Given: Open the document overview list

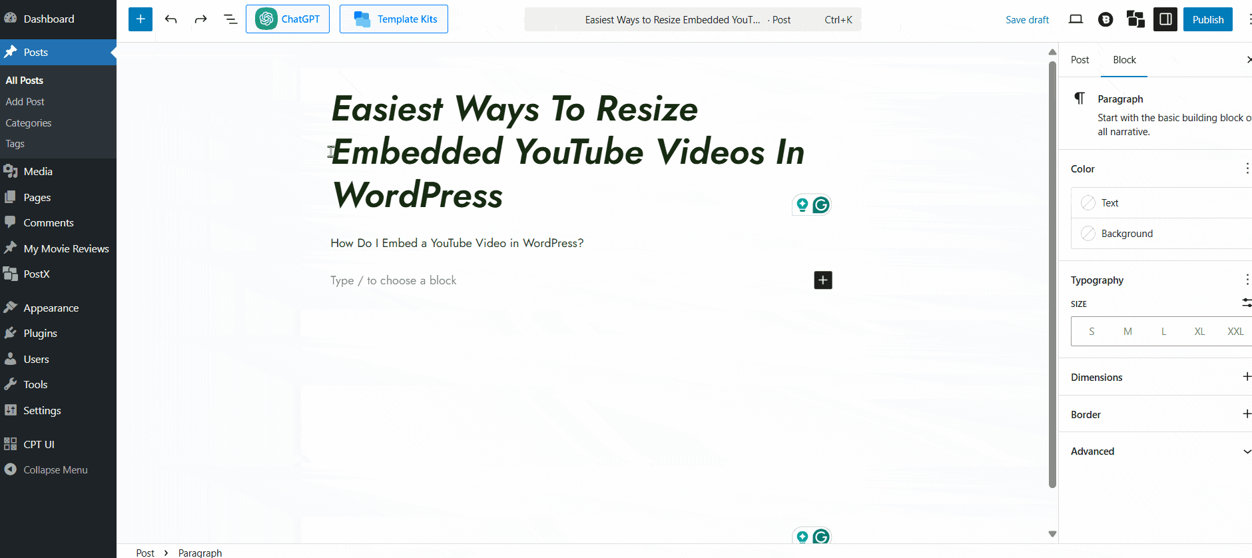Looking at the screenshot, I should click(x=230, y=19).
